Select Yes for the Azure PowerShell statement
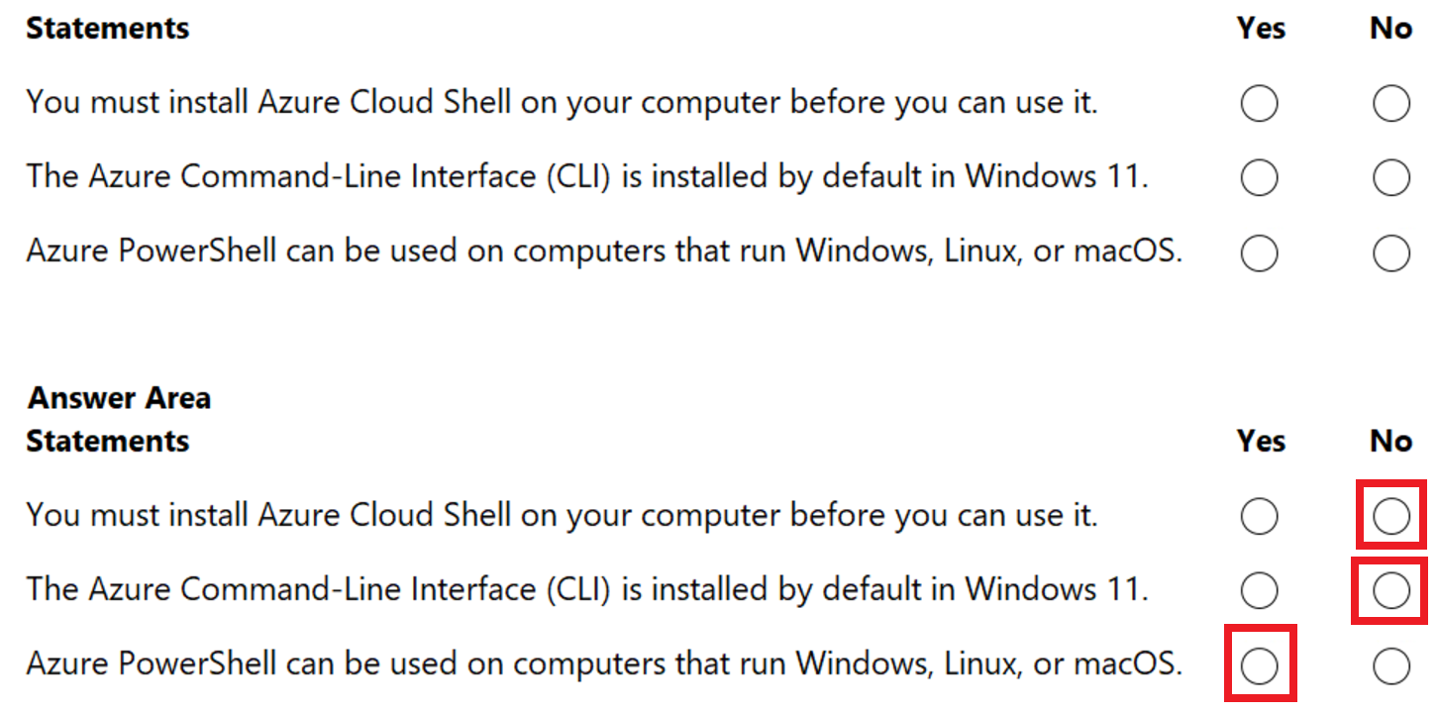The image size is (1438, 714). tap(1259, 253)
